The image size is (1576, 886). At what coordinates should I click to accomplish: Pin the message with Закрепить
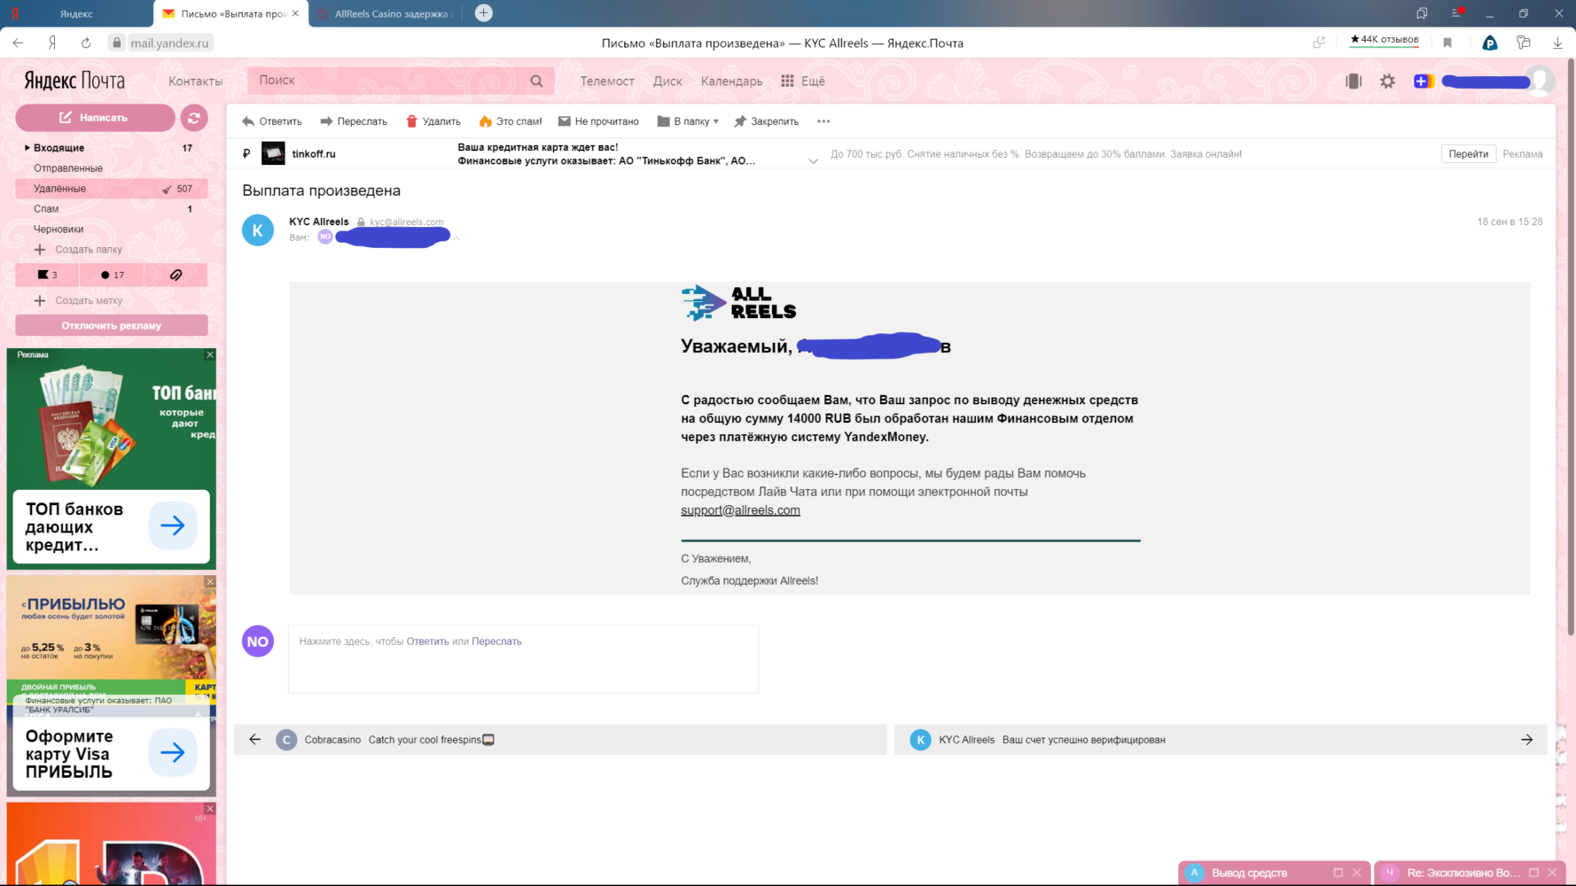coord(767,121)
